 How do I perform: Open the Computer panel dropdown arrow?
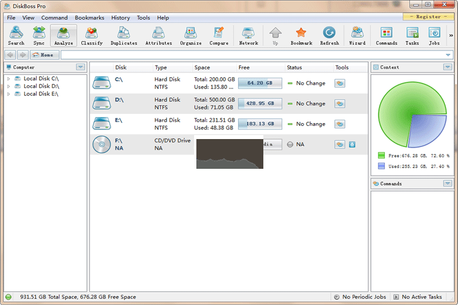pyautogui.click(x=81, y=67)
